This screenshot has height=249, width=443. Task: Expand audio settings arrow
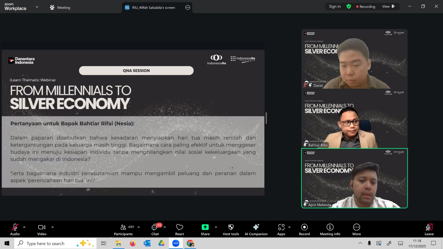24,227
